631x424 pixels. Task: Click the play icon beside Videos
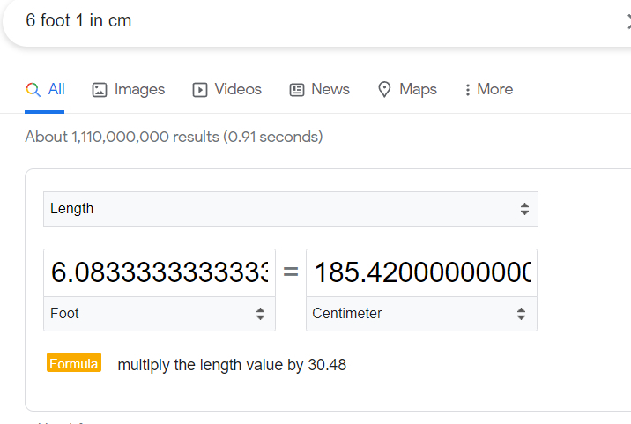(x=200, y=89)
